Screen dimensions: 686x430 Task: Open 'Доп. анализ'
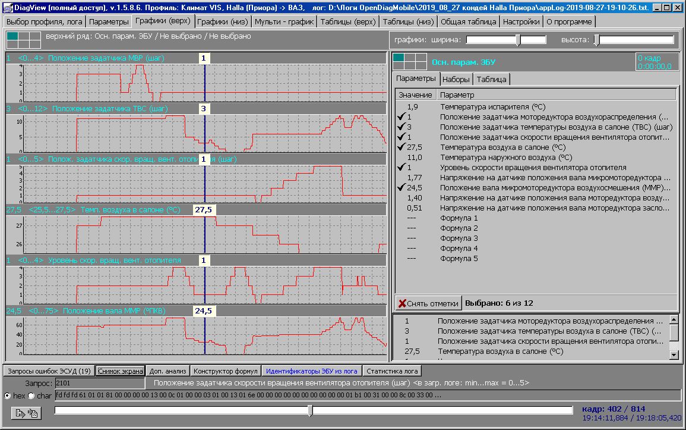167,371
